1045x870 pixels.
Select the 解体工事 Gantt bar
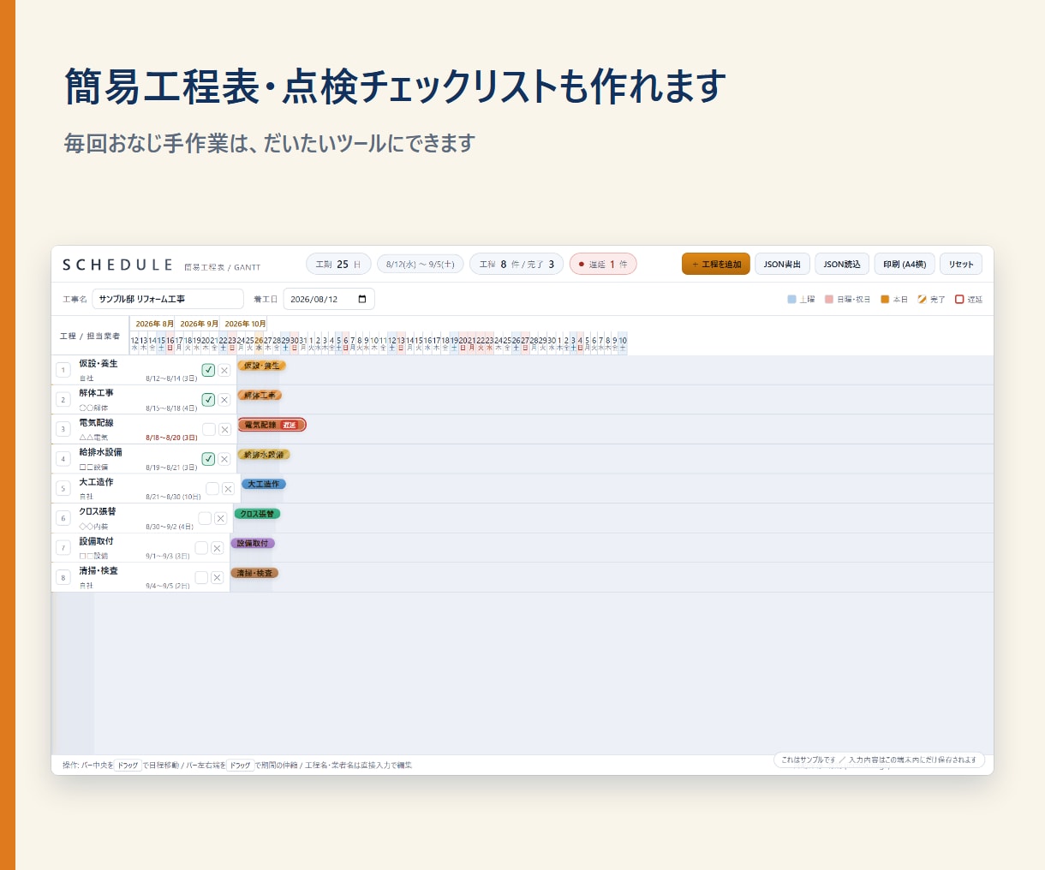(x=260, y=396)
